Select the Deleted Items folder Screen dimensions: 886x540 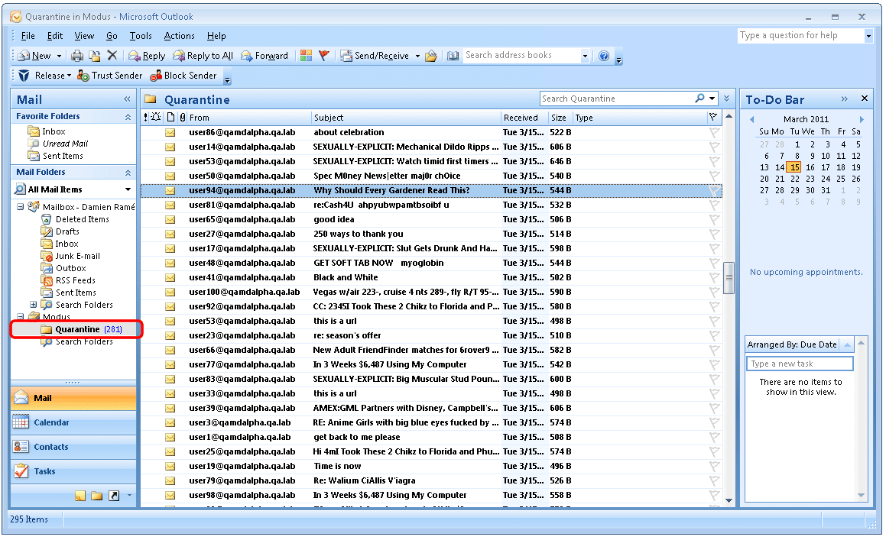click(82, 219)
